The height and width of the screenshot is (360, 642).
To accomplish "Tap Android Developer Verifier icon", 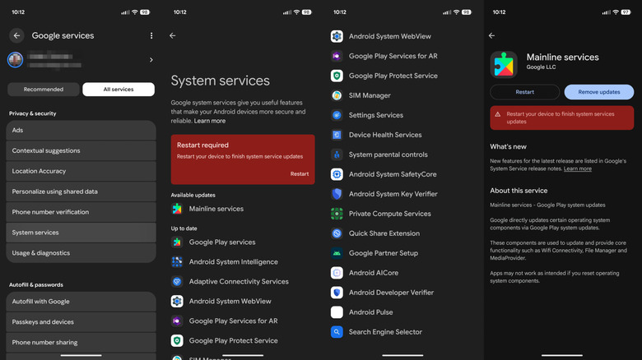I will click(x=337, y=293).
